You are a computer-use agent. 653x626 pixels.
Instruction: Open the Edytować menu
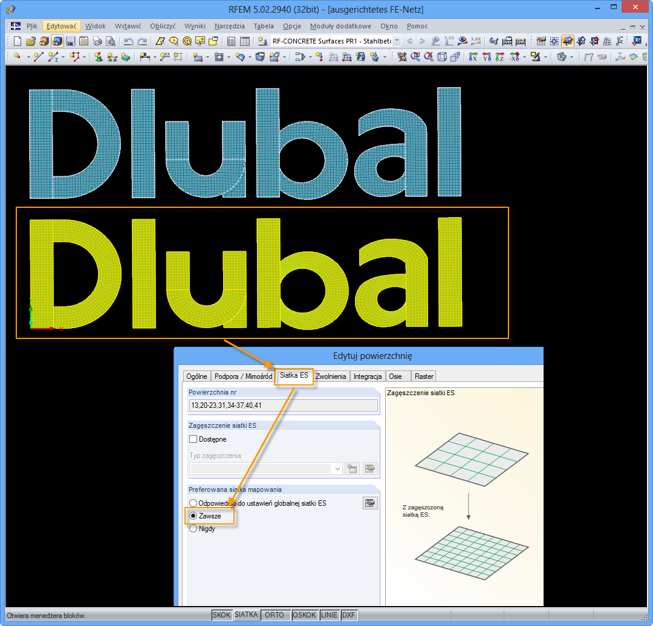(61, 26)
